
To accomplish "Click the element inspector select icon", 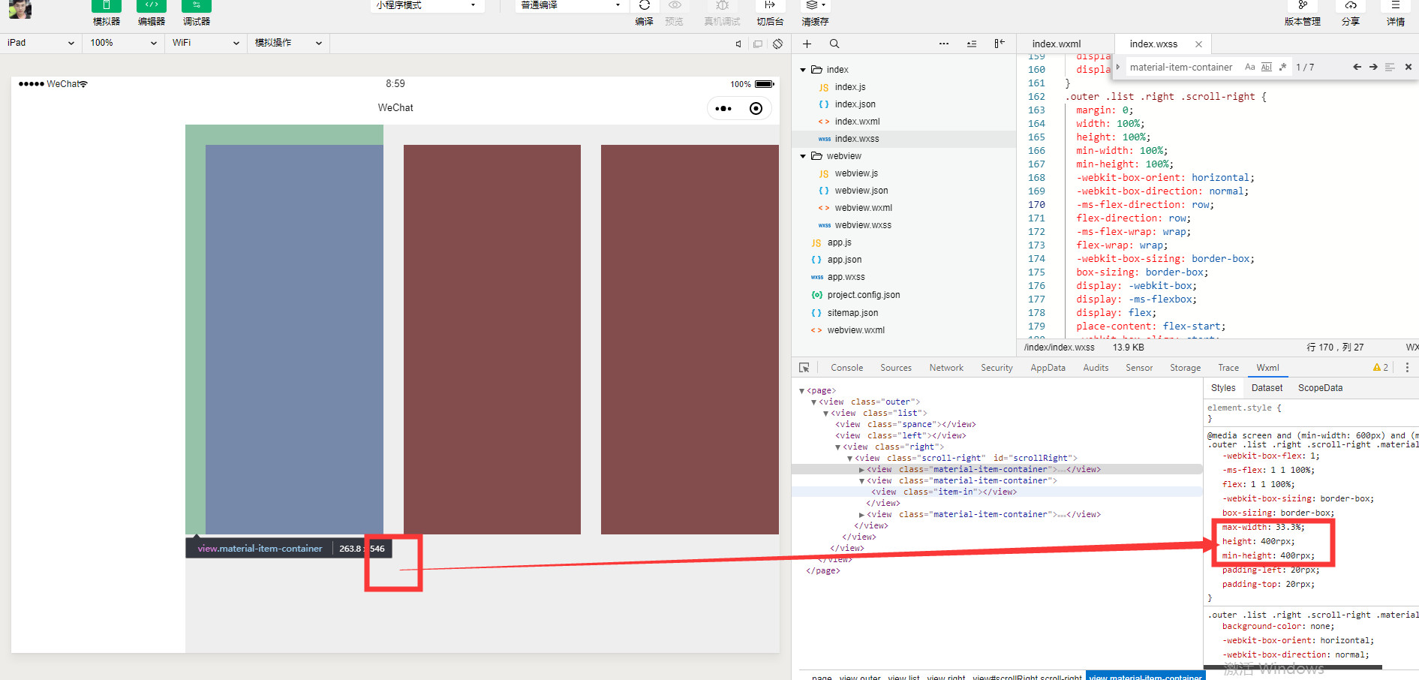I will pyautogui.click(x=804, y=368).
